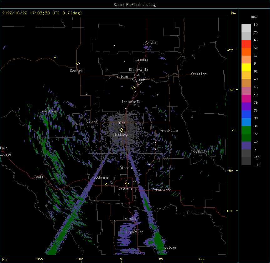Viewport: 270px width, 263px height.
Task: Click the yellow diamond marker south of Cochrane
Action: (106, 184)
